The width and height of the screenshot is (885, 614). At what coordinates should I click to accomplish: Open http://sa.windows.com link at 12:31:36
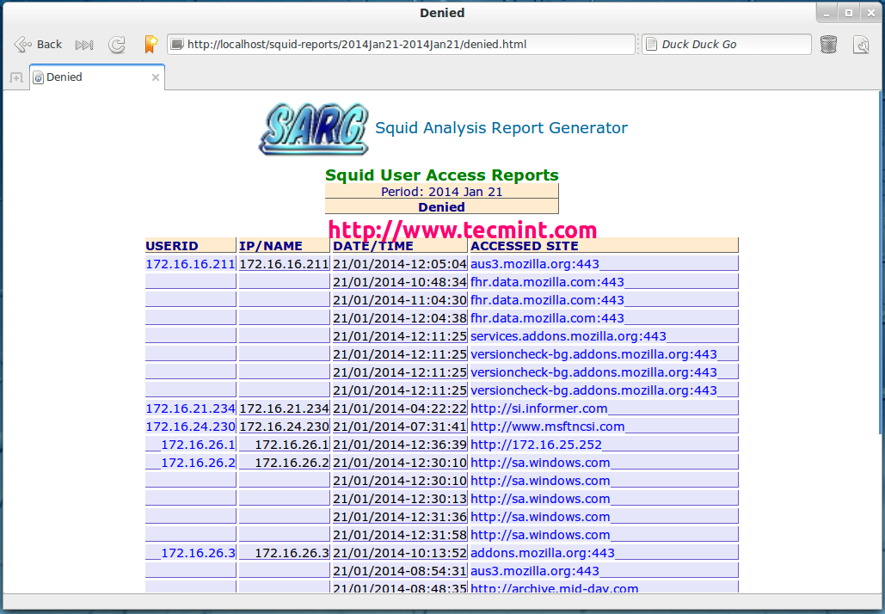coord(540,516)
